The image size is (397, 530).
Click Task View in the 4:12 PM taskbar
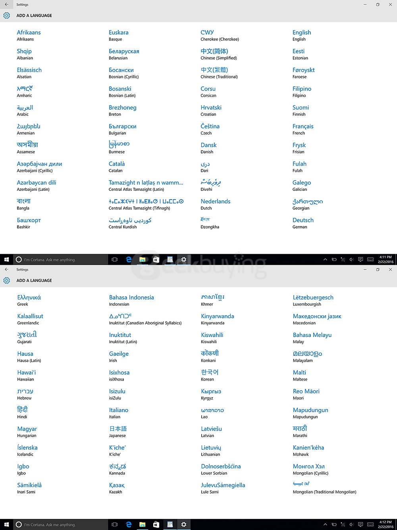click(x=115, y=524)
